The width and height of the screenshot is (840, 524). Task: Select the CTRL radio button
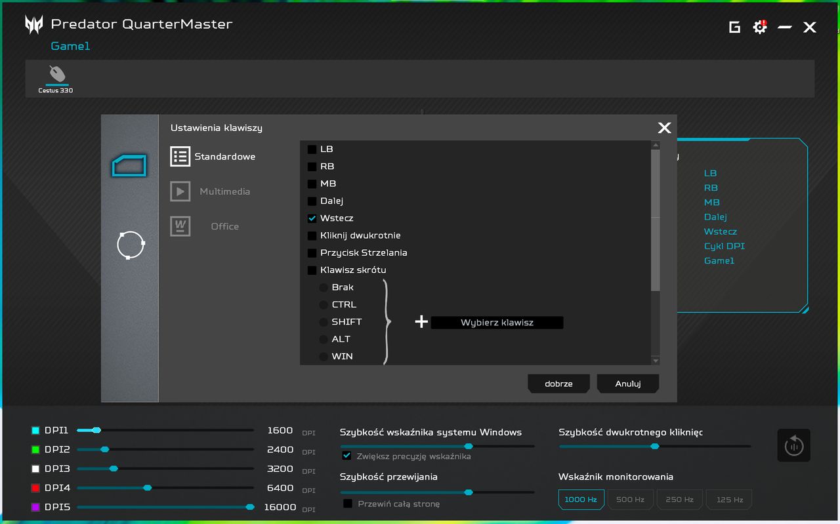(x=324, y=305)
